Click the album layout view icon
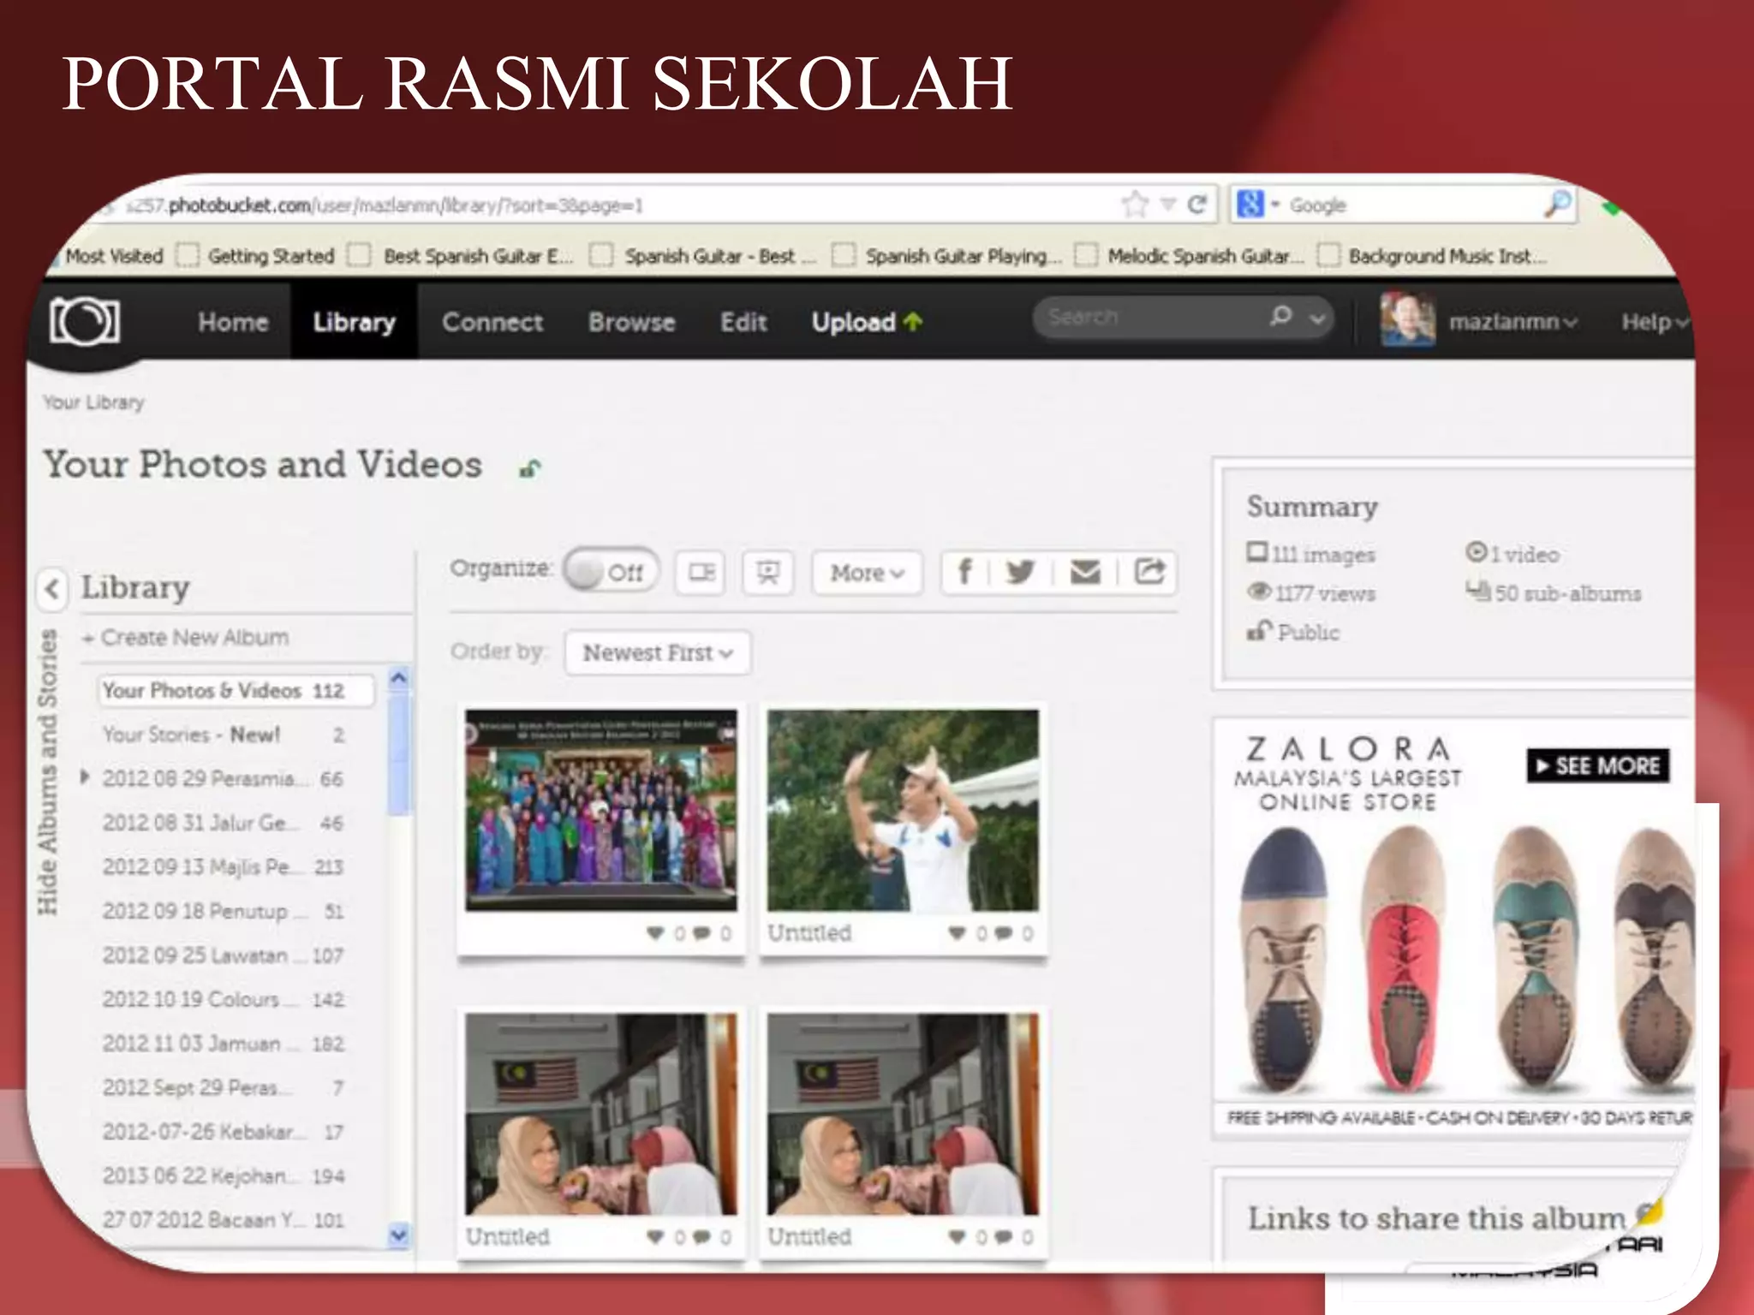1754x1315 pixels. point(701,572)
